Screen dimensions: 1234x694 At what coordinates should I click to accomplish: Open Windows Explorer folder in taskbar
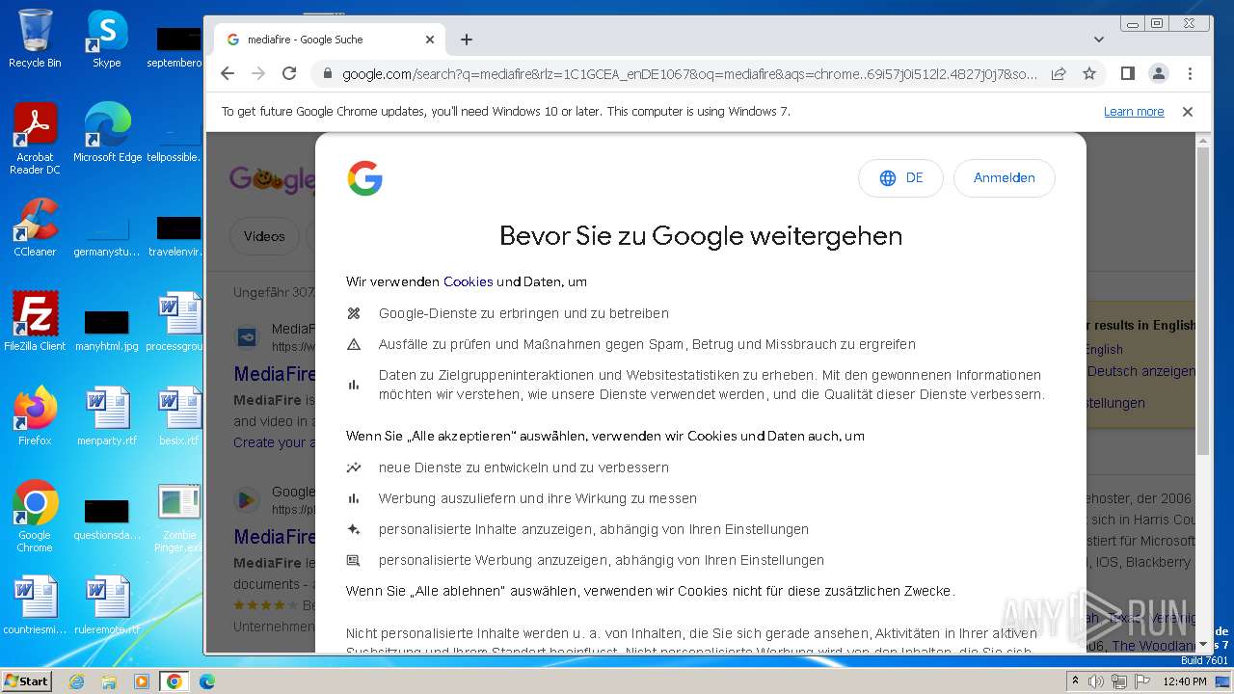(109, 681)
